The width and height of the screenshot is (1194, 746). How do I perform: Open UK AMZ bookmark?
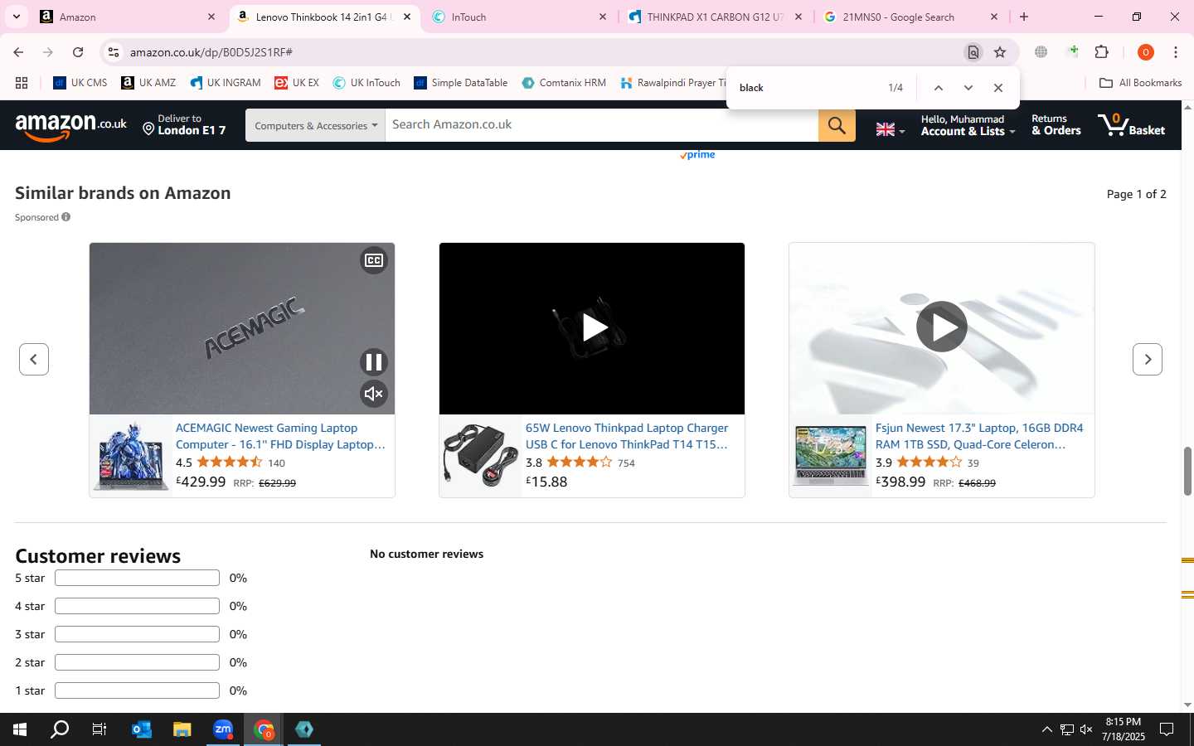(149, 83)
